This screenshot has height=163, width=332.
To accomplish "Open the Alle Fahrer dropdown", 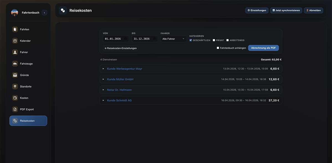I will [173, 39].
